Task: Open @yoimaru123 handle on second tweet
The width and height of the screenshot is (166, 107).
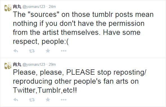Action: pyautogui.click(x=34, y=65)
